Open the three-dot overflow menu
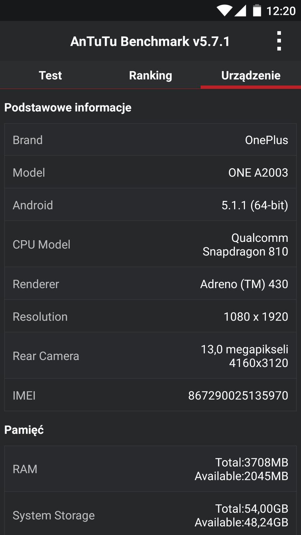 (x=279, y=41)
